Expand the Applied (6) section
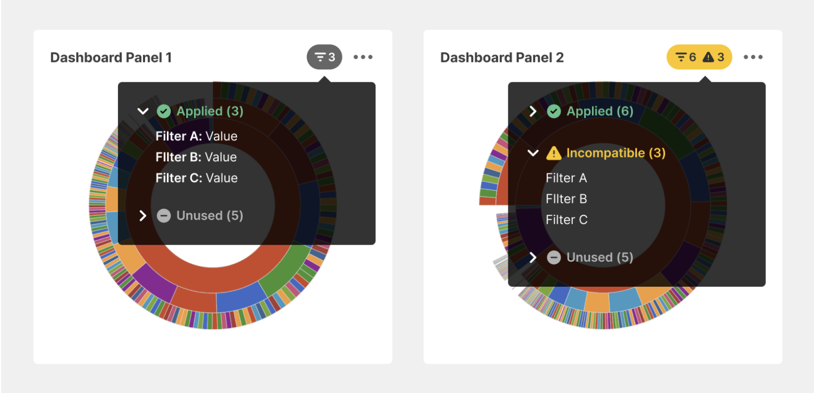 532,111
